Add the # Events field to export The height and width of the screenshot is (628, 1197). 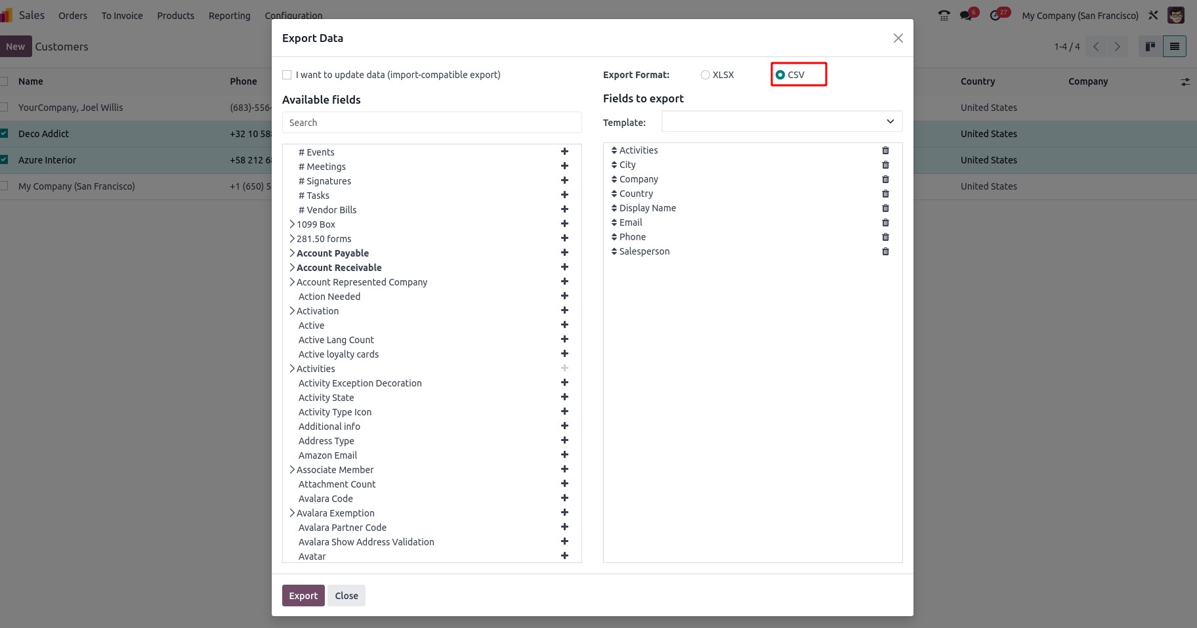tap(564, 152)
